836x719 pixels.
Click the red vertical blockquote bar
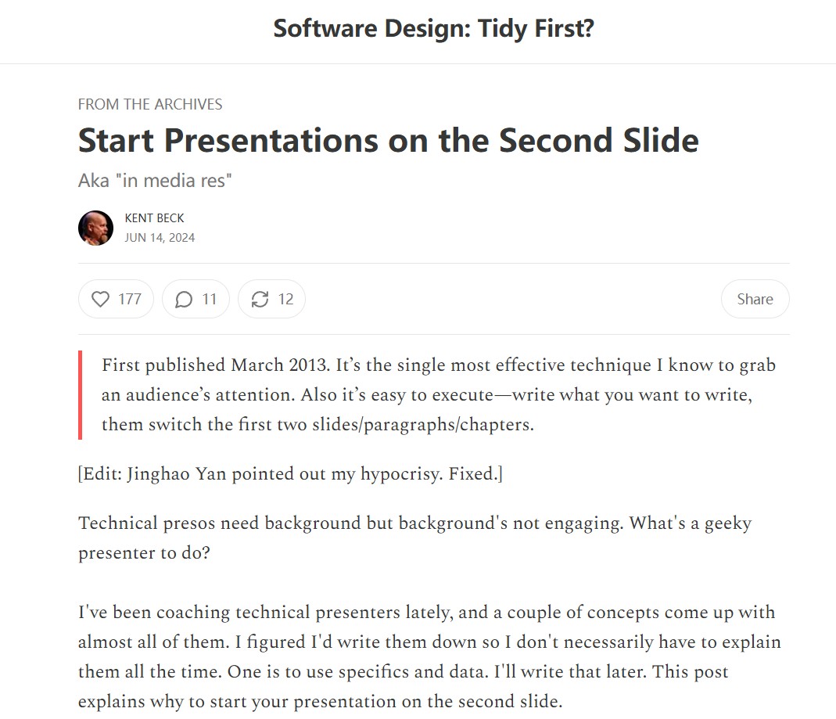click(80, 394)
